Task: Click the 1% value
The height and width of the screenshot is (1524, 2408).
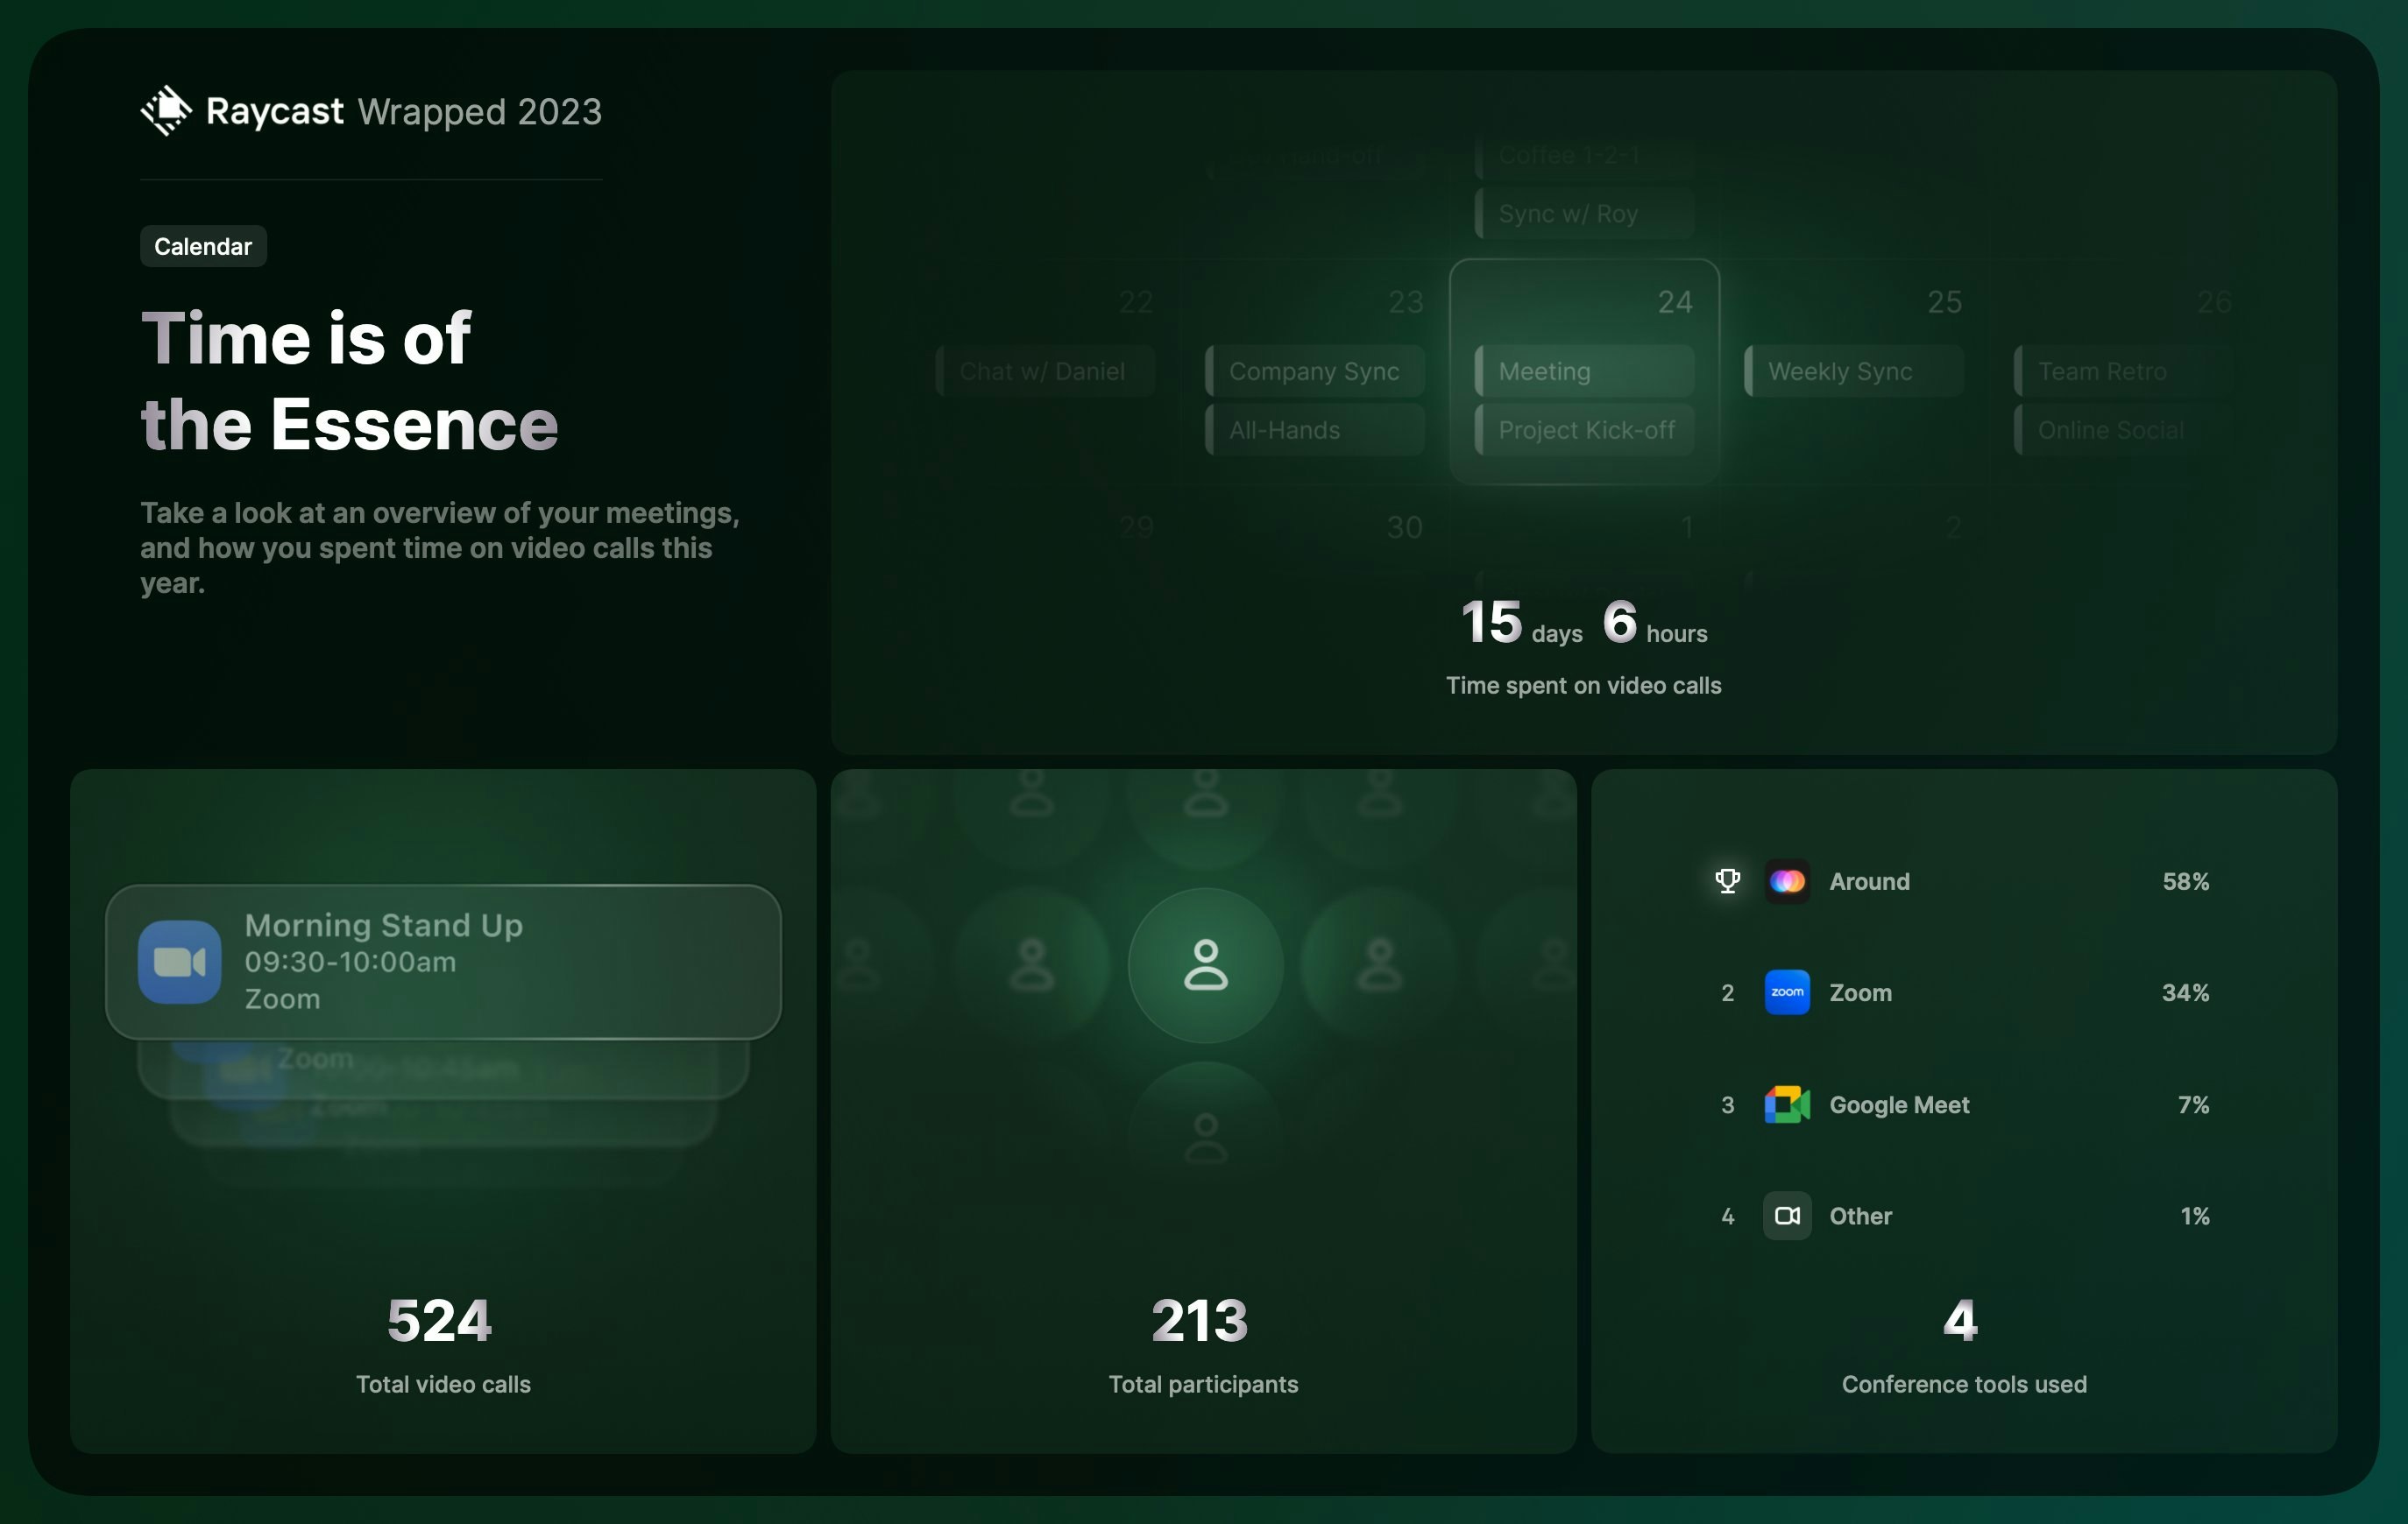Action: (x=2194, y=1217)
